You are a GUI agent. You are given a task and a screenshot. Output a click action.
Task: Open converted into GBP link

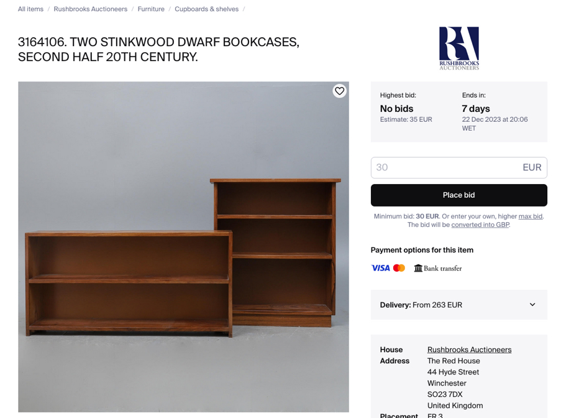click(480, 225)
